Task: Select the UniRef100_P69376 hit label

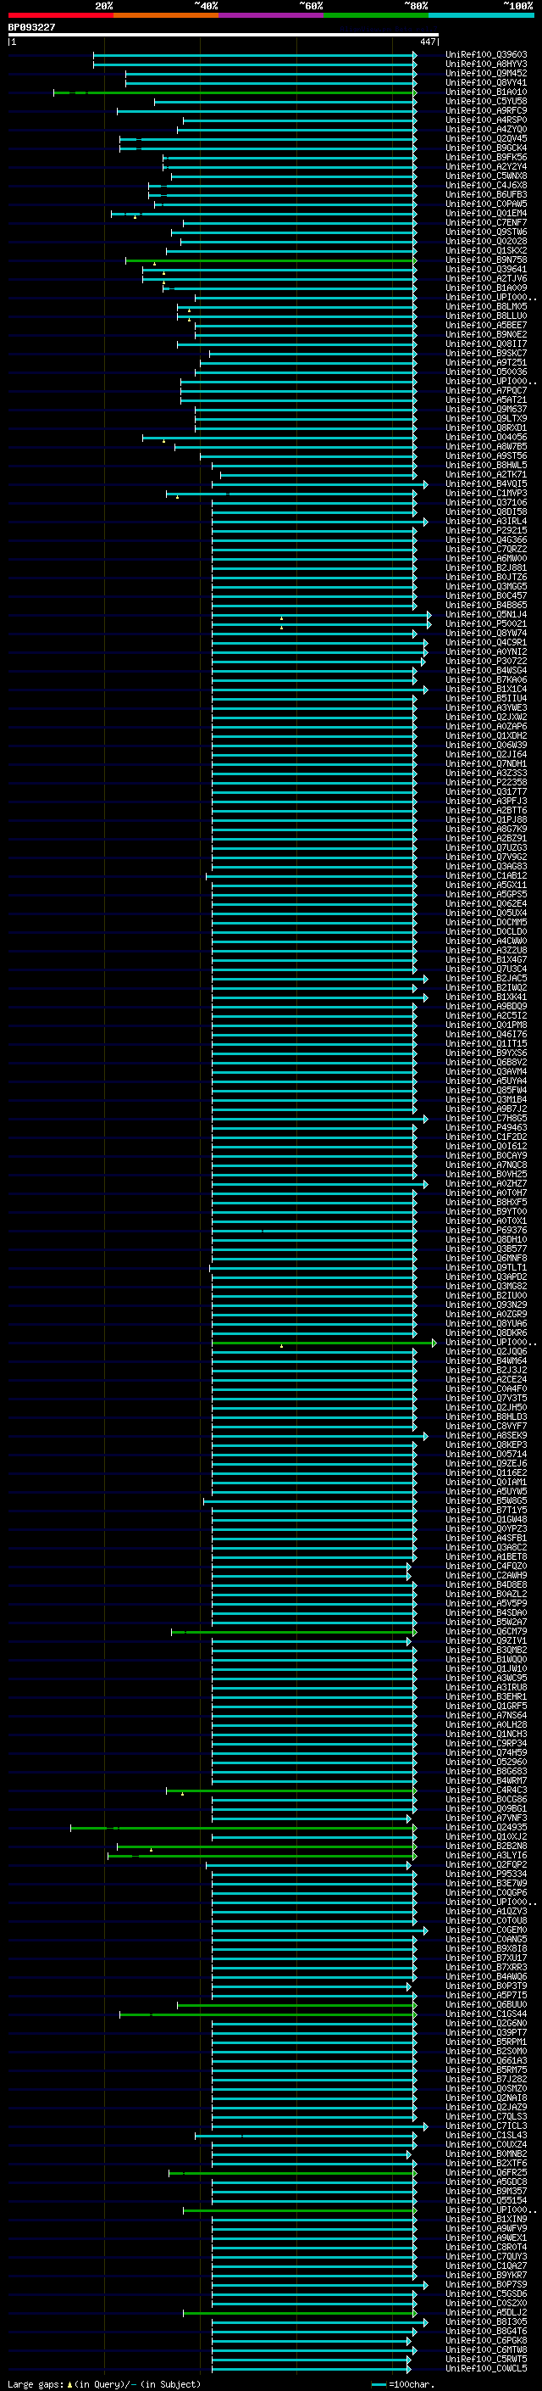Action: (x=485, y=1230)
